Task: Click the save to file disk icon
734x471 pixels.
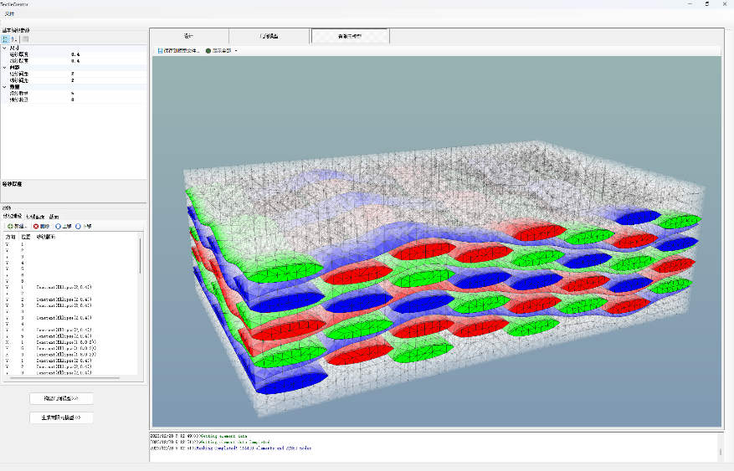Action: coord(161,51)
